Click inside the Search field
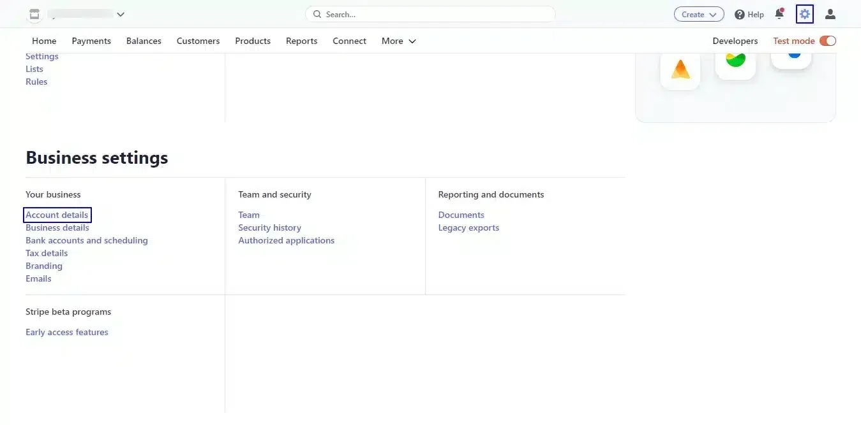The image size is (861, 425). coord(430,13)
